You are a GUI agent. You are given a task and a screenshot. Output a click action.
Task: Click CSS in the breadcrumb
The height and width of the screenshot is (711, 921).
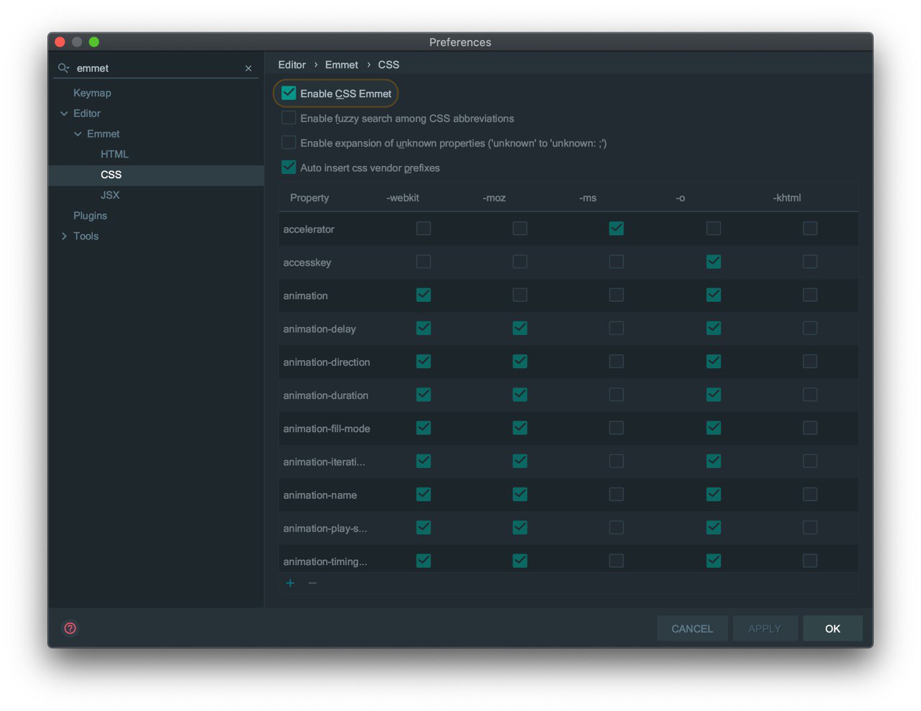click(389, 65)
